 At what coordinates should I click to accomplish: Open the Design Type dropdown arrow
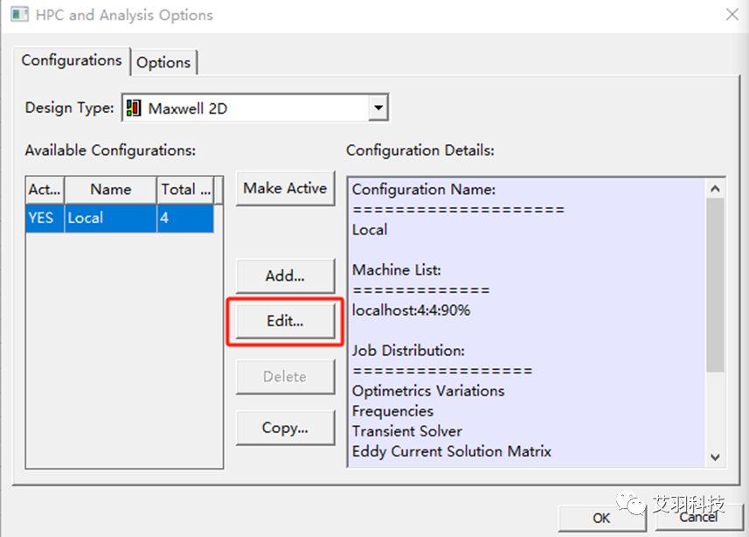[378, 108]
